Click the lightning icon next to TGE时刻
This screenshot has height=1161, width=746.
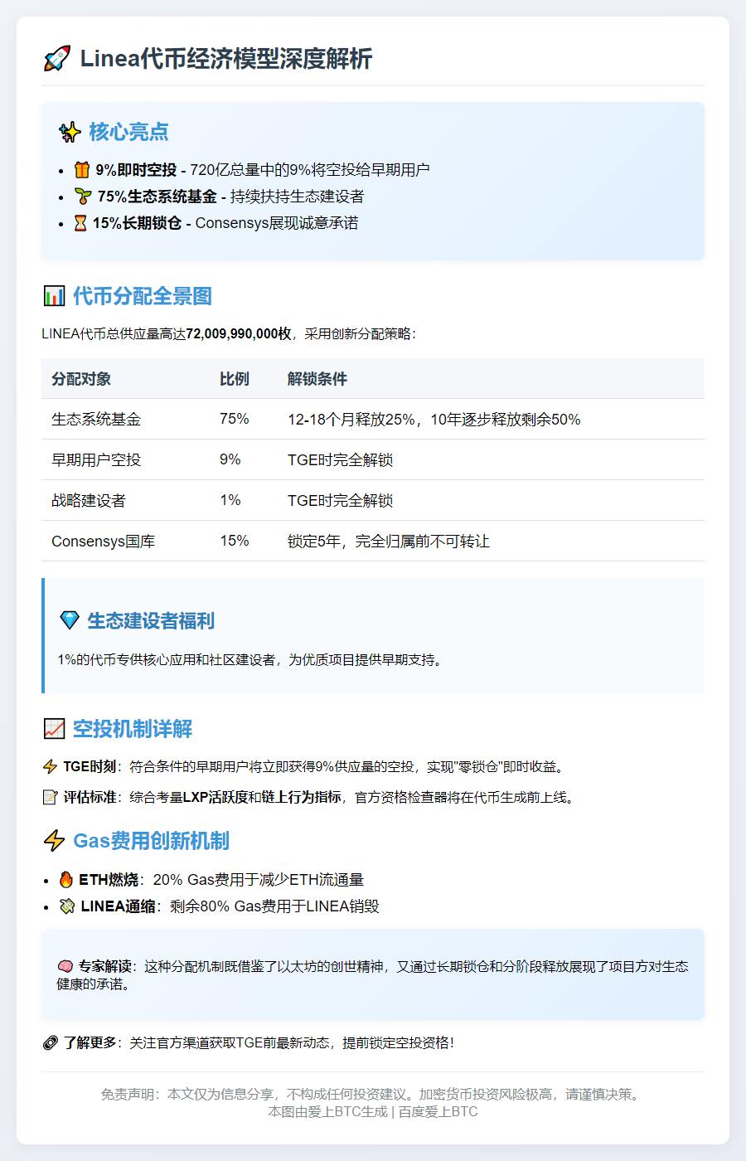(x=50, y=767)
